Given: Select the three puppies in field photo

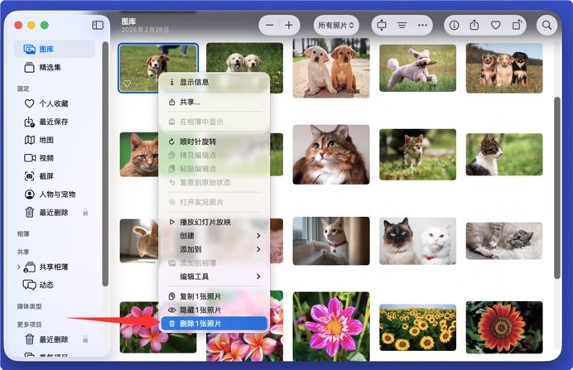Looking at the screenshot, I should point(504,68).
